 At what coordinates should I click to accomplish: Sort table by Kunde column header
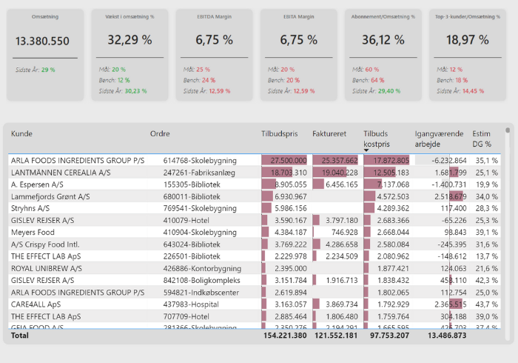point(22,134)
